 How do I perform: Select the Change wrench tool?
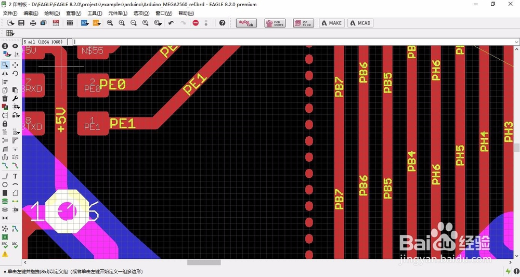[x=15, y=98]
